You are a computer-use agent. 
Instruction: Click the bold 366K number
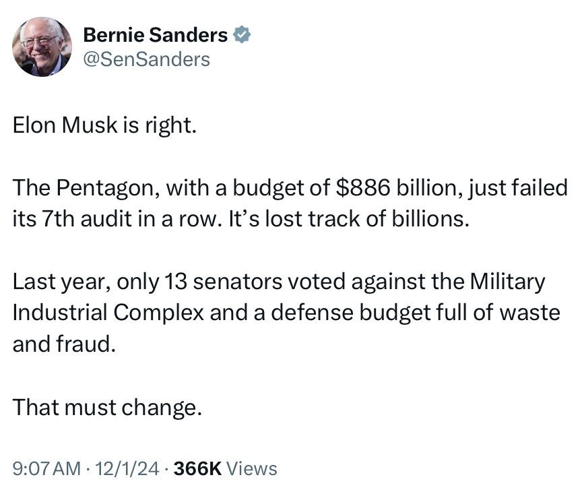pos(197,468)
